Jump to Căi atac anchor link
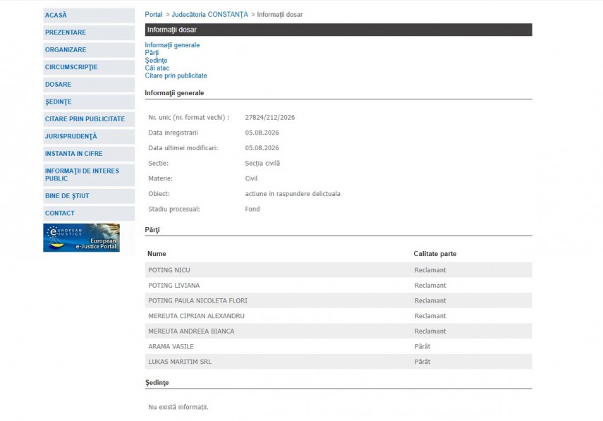 pyautogui.click(x=157, y=68)
